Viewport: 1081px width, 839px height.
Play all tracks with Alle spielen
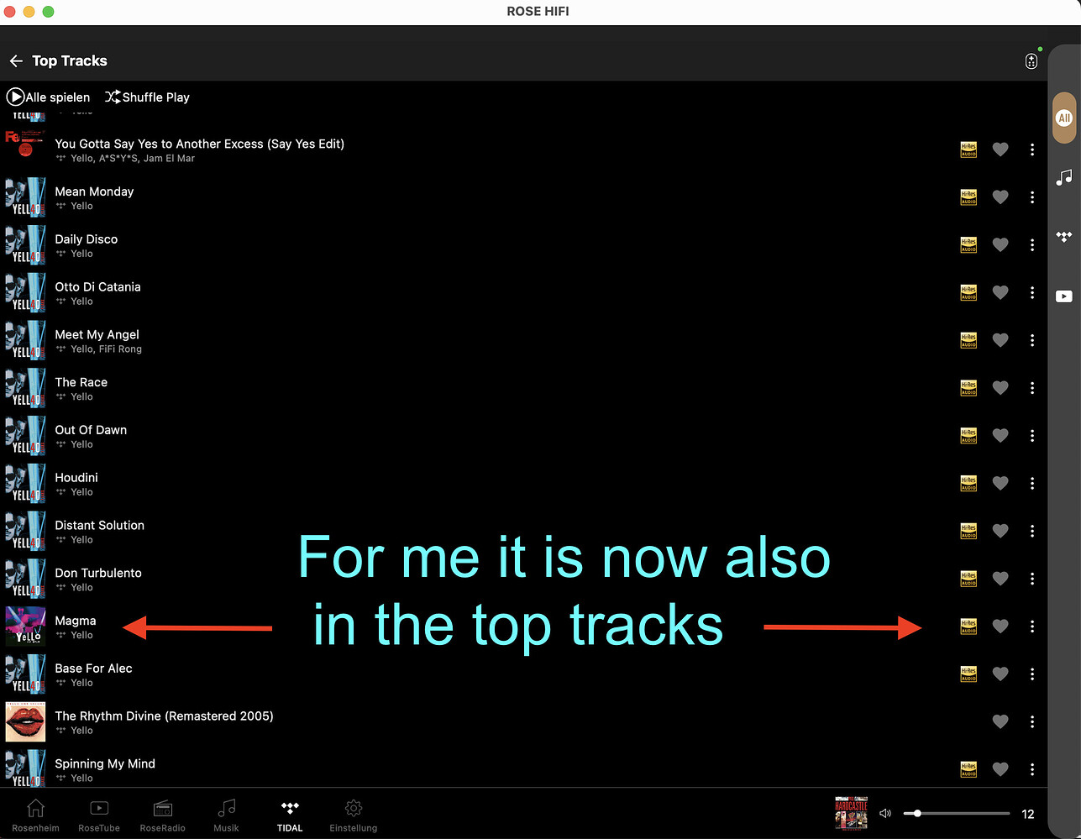click(48, 97)
